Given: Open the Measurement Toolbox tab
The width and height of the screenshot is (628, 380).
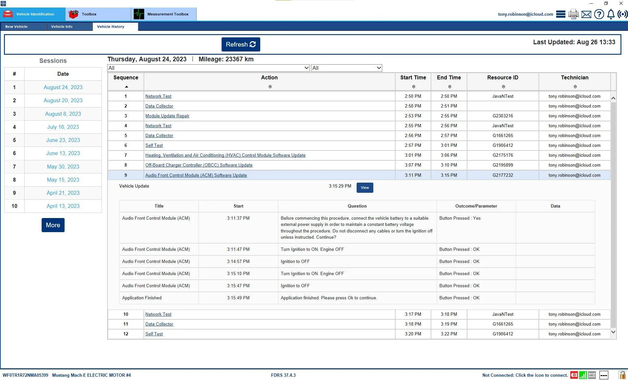Looking at the screenshot, I should [x=164, y=14].
